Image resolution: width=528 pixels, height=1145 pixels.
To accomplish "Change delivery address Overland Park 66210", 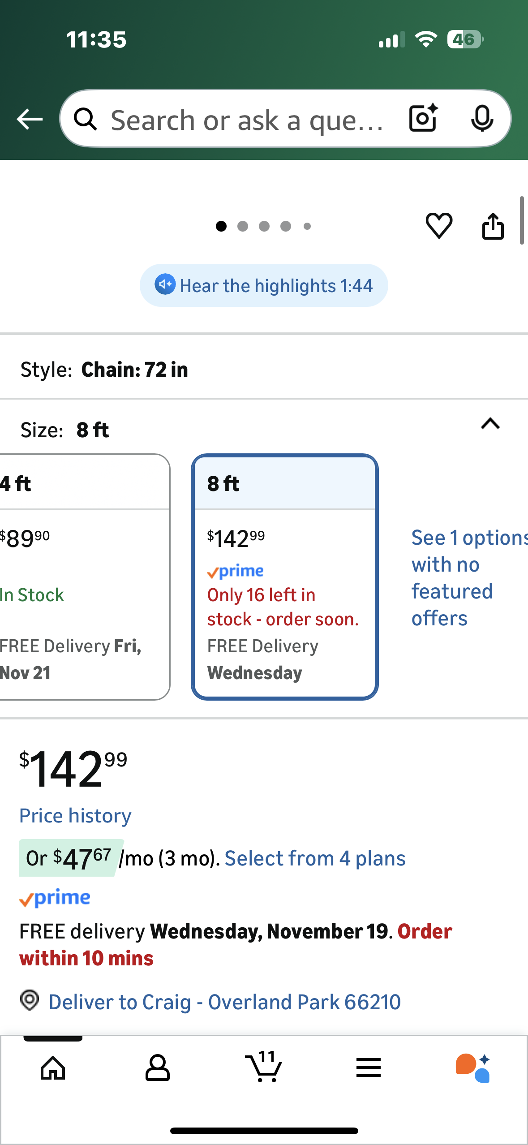I will click(224, 1002).
